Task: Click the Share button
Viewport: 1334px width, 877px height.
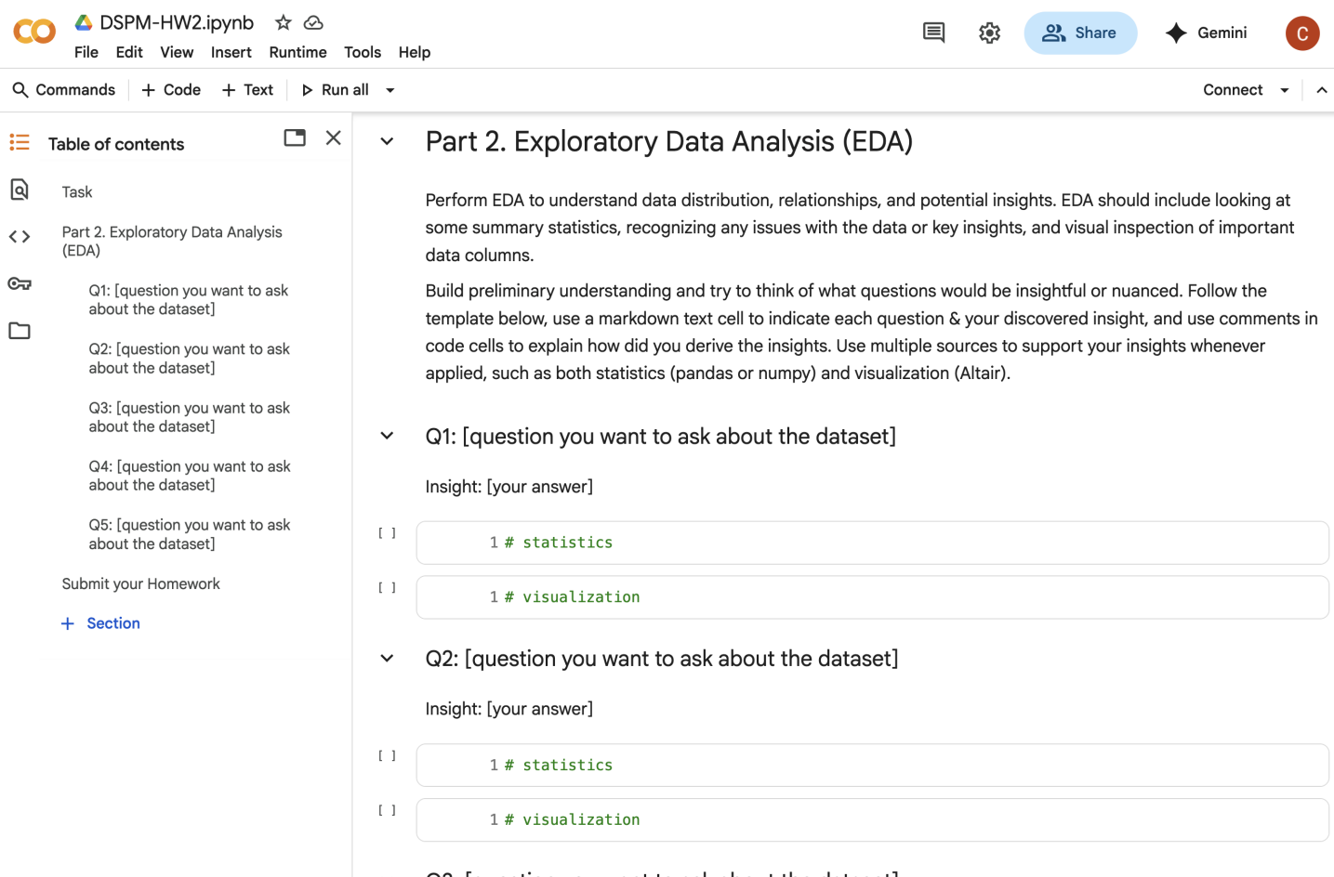Action: pos(1080,33)
